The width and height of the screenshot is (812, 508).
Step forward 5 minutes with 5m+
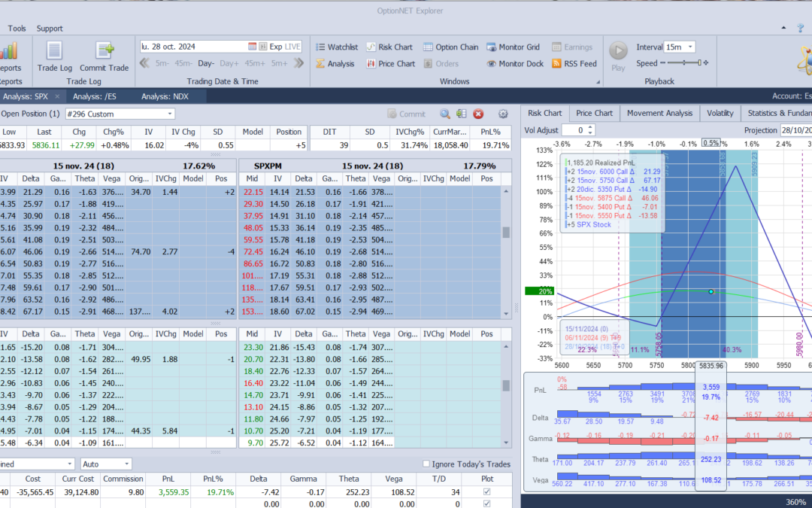(279, 63)
